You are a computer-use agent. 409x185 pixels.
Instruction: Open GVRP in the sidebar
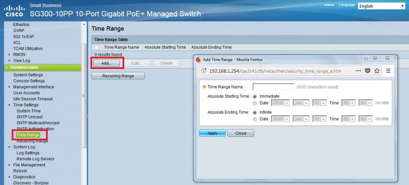pos(19,30)
